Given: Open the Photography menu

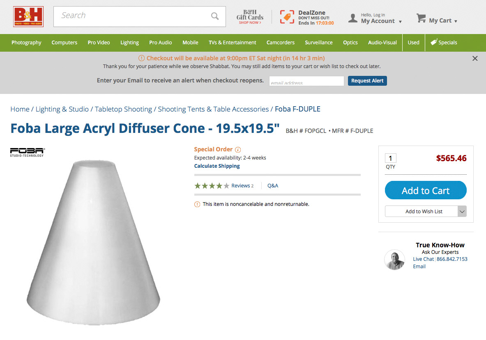Looking at the screenshot, I should [26, 42].
